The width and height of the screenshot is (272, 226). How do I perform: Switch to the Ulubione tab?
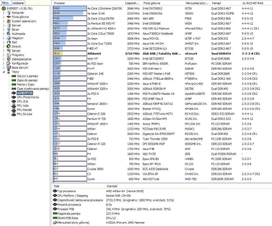(x=18, y=3)
